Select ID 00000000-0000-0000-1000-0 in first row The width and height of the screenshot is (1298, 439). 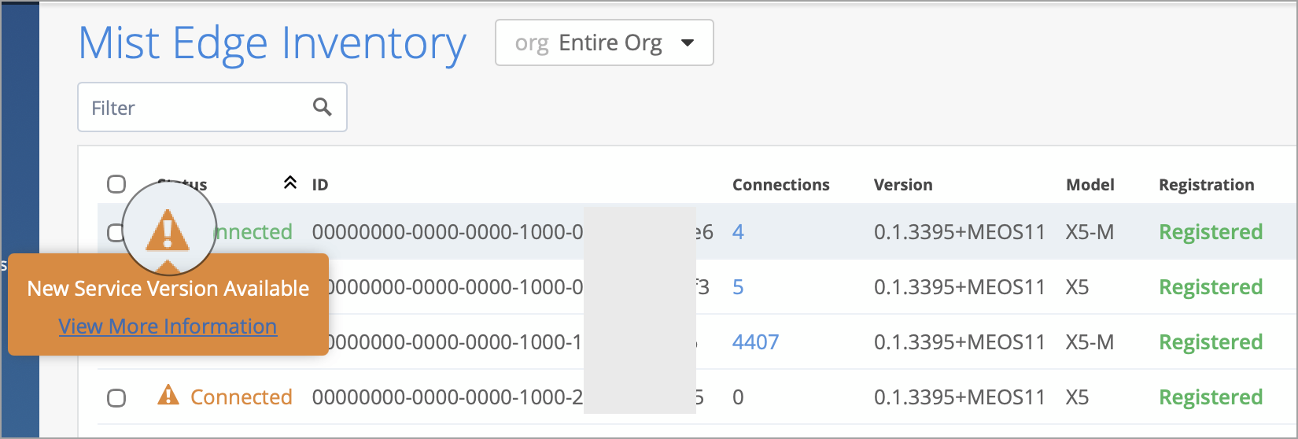point(448,232)
